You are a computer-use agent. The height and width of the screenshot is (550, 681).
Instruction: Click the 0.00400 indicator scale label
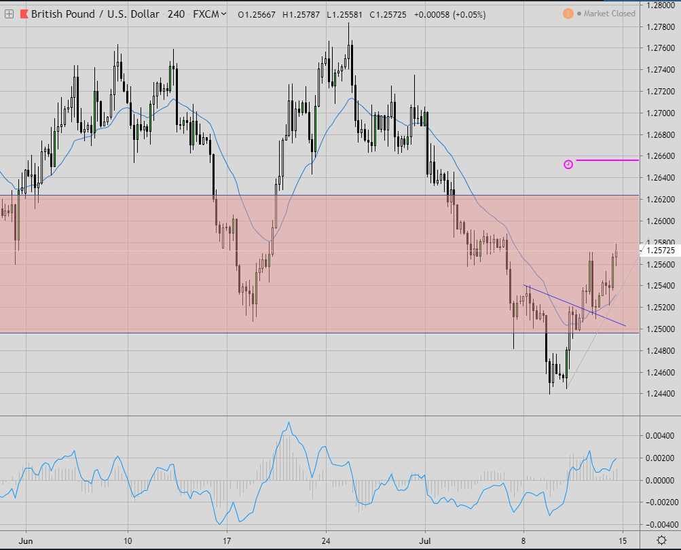pos(661,436)
